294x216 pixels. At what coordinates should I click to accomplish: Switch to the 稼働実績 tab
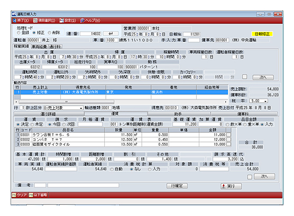click(21, 46)
